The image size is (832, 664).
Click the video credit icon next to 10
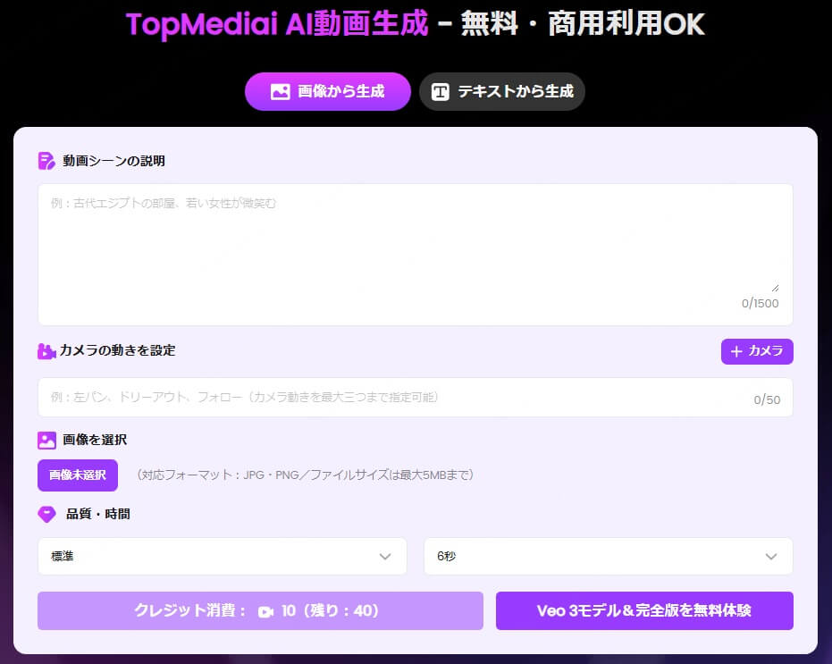[x=265, y=612]
